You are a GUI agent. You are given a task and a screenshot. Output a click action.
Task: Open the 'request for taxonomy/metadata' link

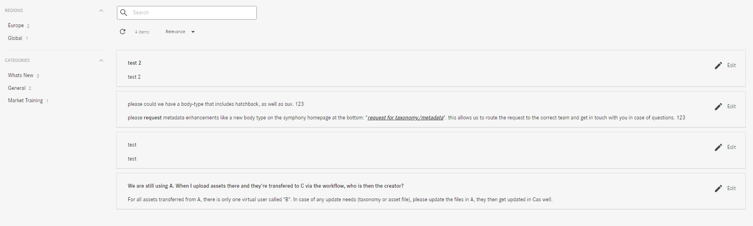405,118
